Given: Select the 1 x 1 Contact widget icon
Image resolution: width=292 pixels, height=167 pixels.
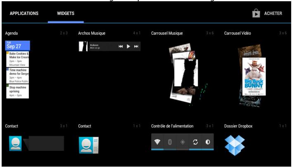Looking at the screenshot, I should click(89, 145).
